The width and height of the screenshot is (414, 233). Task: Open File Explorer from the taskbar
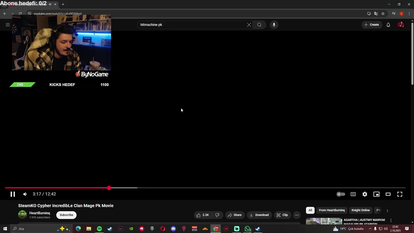89,229
